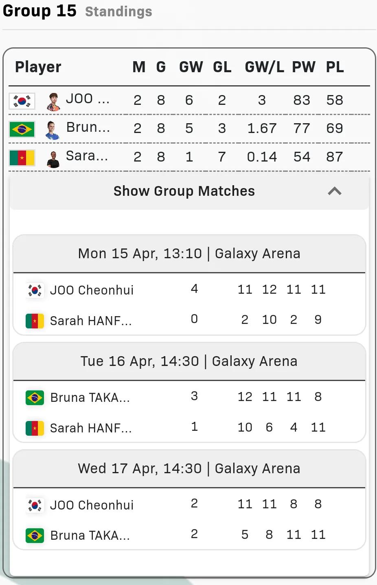
Task: Open Sarah player avatar photo in standings
Action: [53, 159]
